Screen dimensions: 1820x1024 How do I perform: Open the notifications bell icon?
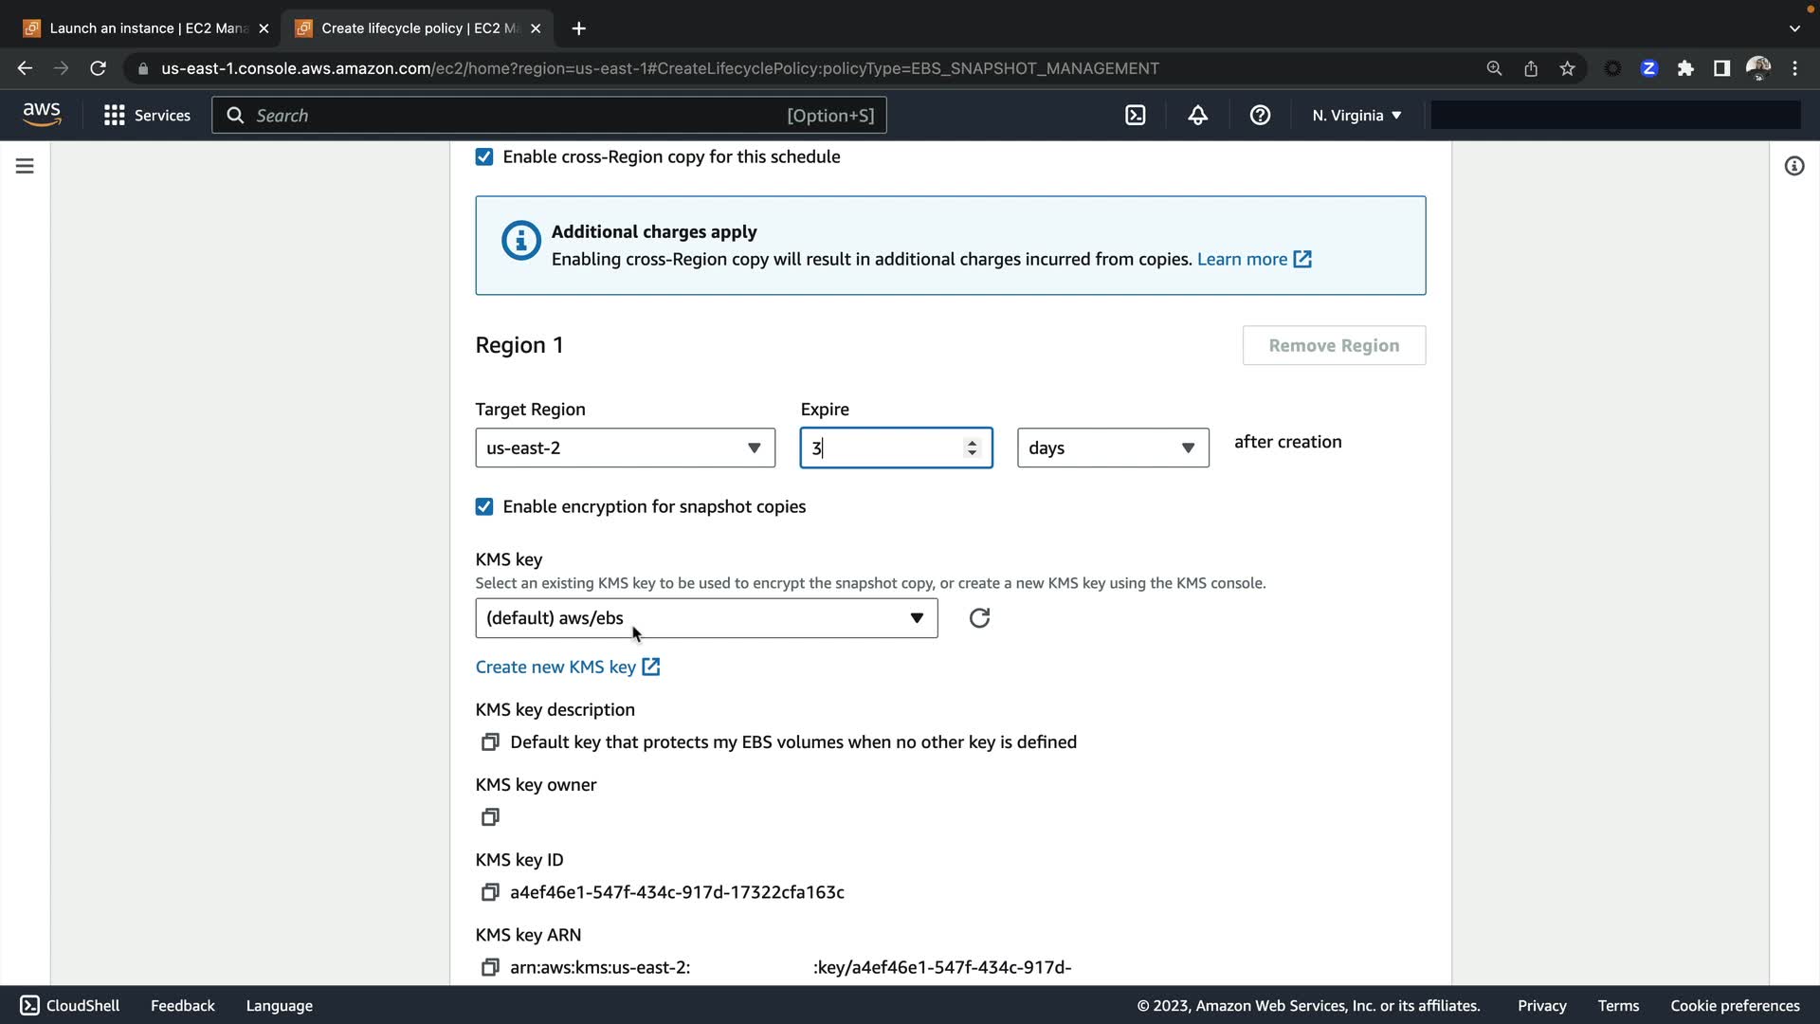point(1197,115)
